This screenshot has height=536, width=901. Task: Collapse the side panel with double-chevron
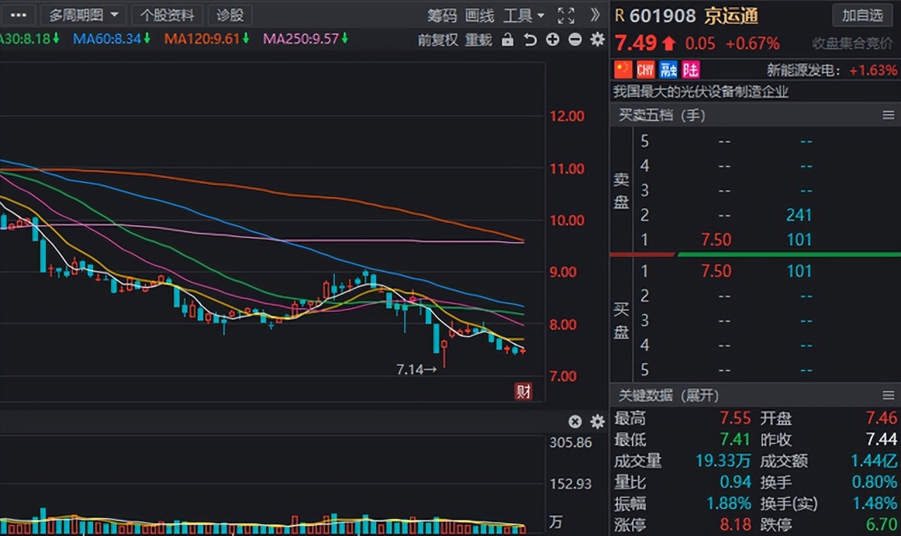pyautogui.click(x=595, y=15)
